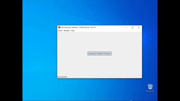The width and height of the screenshot is (180, 101).
Task: Select the Recycle Bin desktop icon
Action: point(150,88)
